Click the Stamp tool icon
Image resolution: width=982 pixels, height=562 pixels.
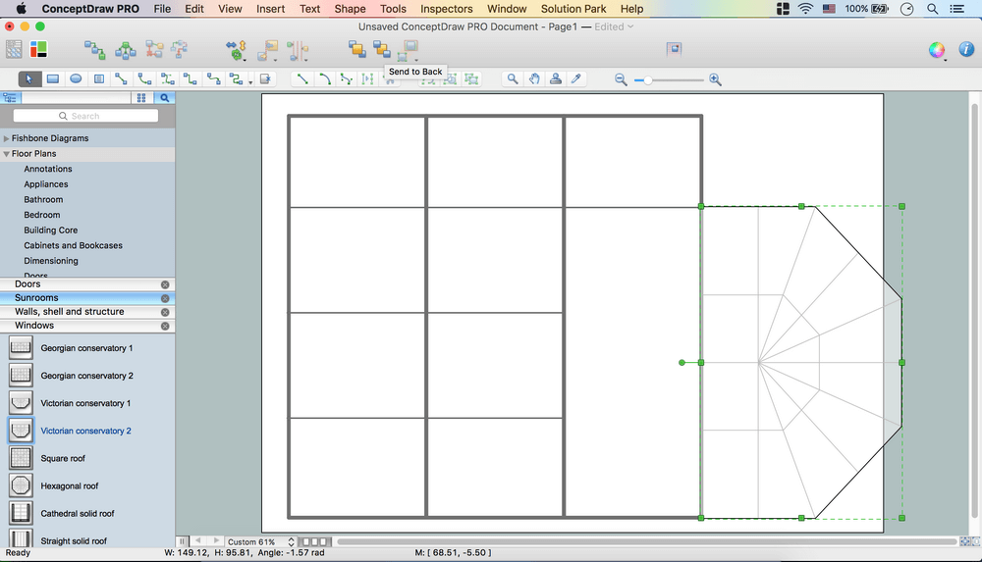tap(556, 79)
